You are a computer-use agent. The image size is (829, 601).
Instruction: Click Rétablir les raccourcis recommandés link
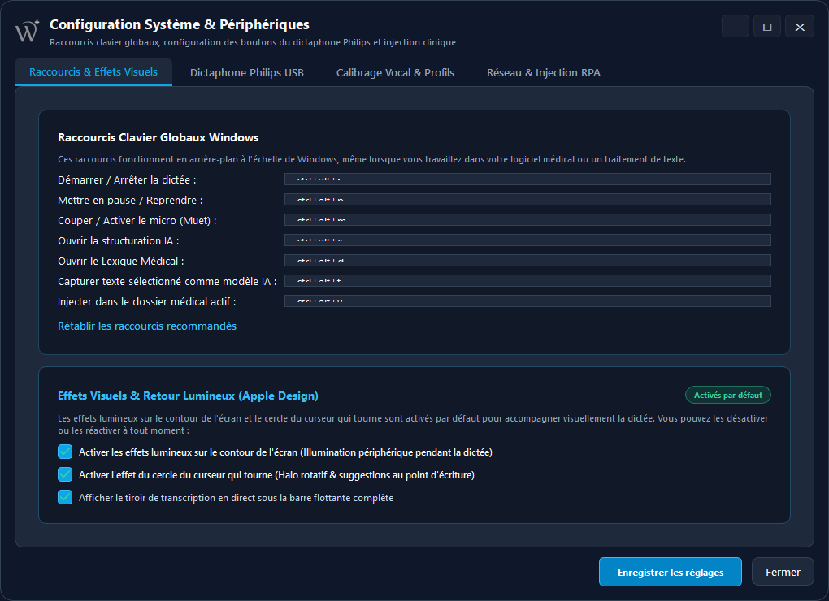click(x=147, y=326)
